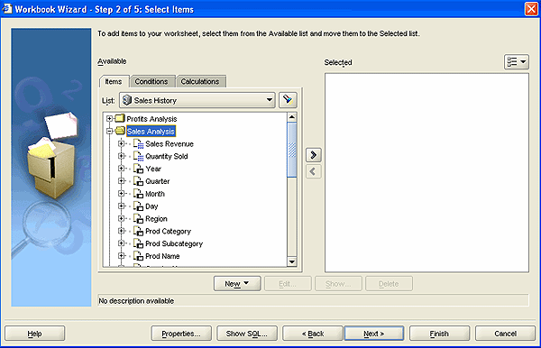Click the Sales Revenue item icon
Screen dimensions: 541x348
pos(138,144)
